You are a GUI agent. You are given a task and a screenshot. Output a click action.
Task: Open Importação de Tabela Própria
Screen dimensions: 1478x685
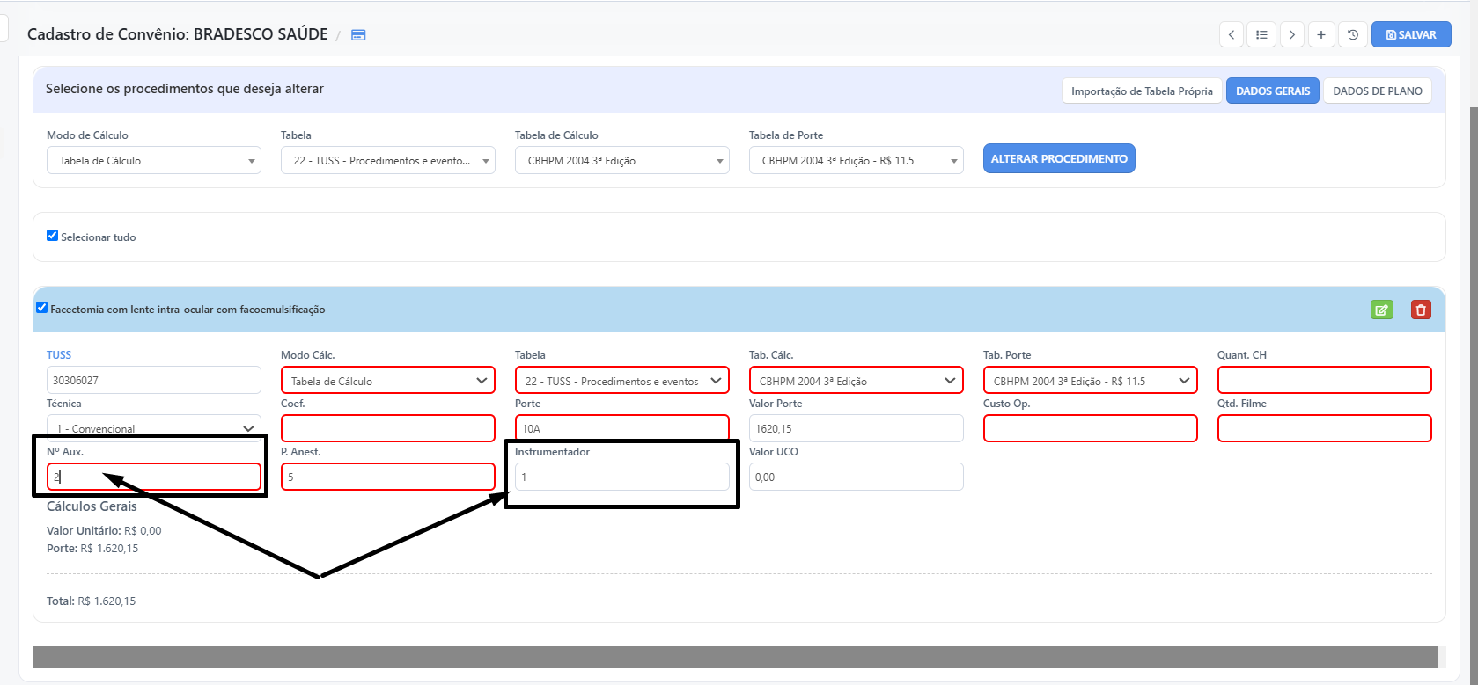coord(1142,91)
